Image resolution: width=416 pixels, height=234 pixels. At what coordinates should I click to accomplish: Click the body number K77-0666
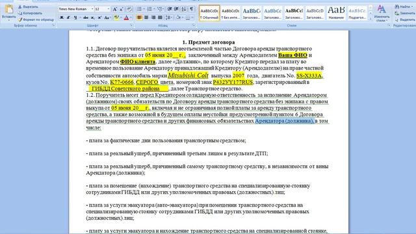tap(122, 83)
